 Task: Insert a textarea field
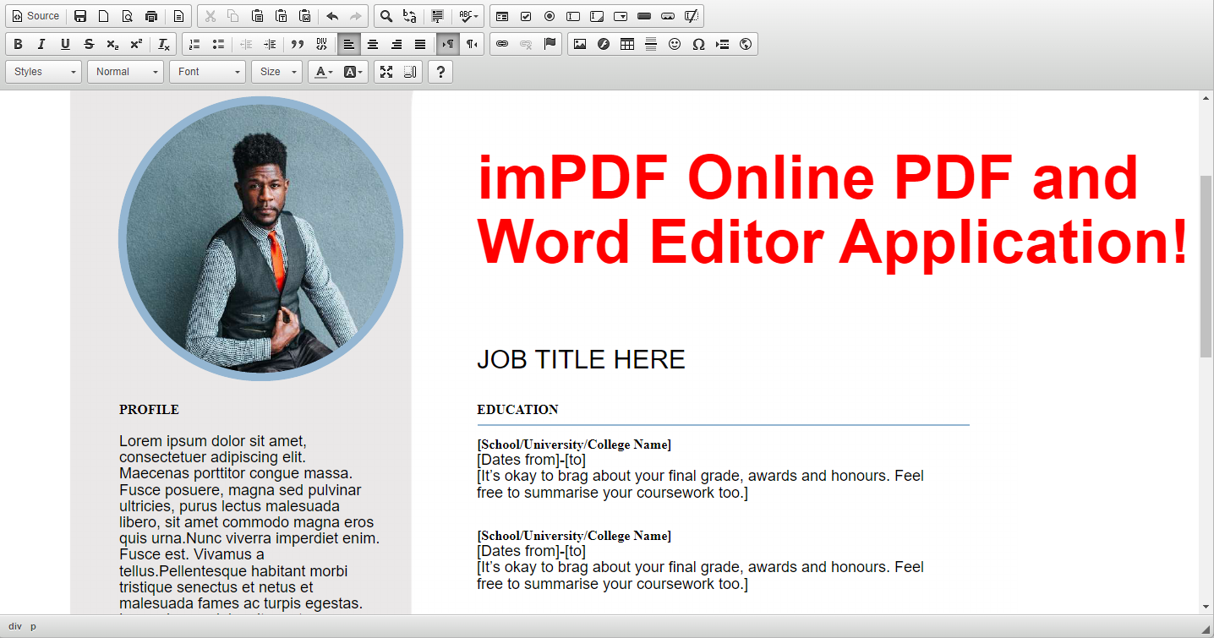point(597,16)
